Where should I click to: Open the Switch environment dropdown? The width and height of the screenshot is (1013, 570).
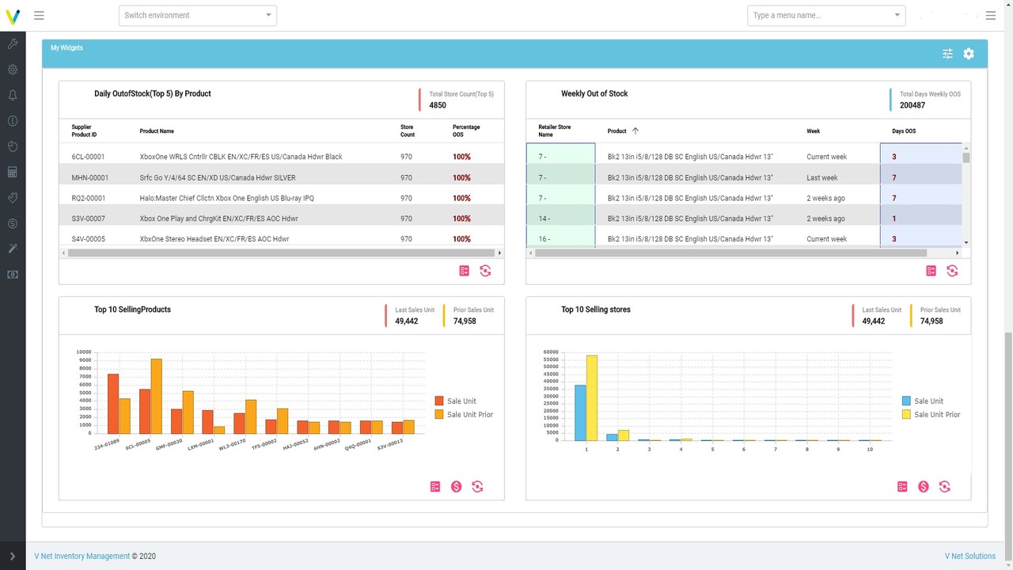(198, 15)
